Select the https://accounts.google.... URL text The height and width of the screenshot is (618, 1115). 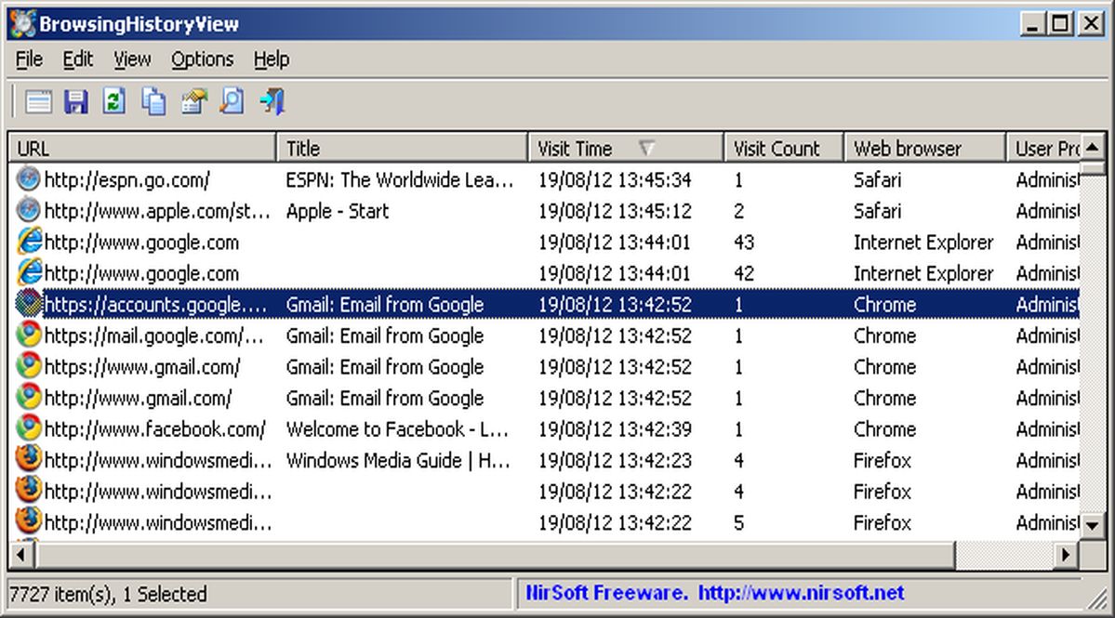(155, 305)
